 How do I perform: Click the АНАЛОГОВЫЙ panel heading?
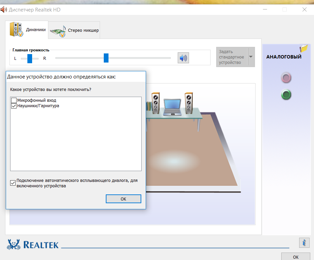click(284, 57)
